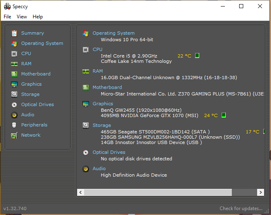The width and height of the screenshot is (271, 215).
Task: Click the green CPU temperature indicator icon
Action: point(197,55)
